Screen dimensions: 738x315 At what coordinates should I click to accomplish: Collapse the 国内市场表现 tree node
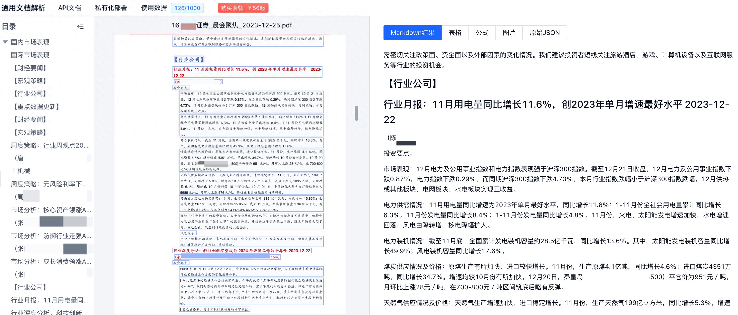point(5,42)
